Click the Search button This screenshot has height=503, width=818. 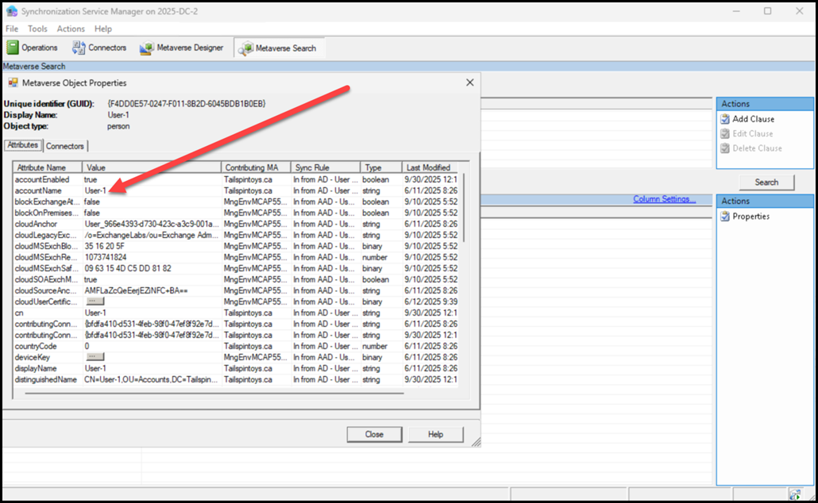pyautogui.click(x=766, y=182)
